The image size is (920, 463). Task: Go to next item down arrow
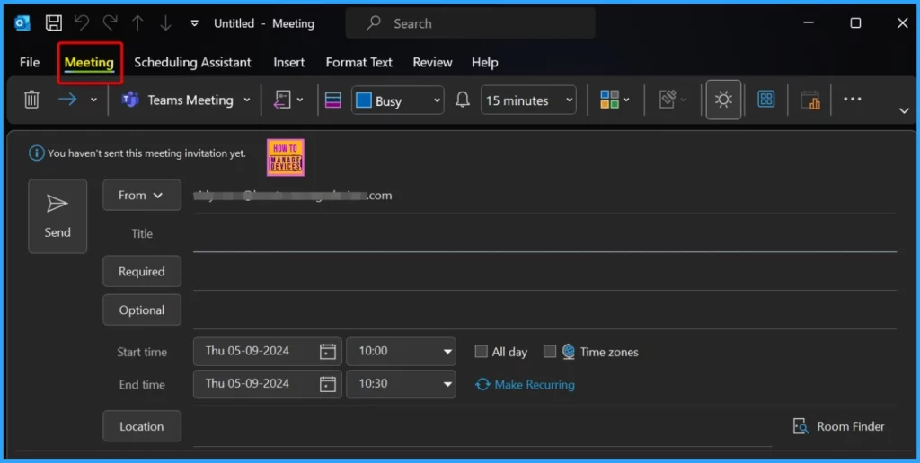click(165, 22)
